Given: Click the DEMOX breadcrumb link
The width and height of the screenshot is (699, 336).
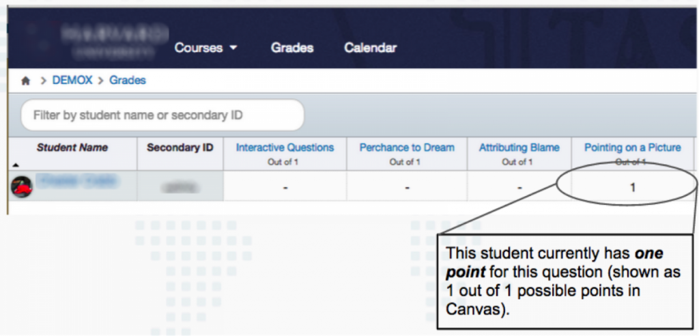Looking at the screenshot, I should 72,81.
